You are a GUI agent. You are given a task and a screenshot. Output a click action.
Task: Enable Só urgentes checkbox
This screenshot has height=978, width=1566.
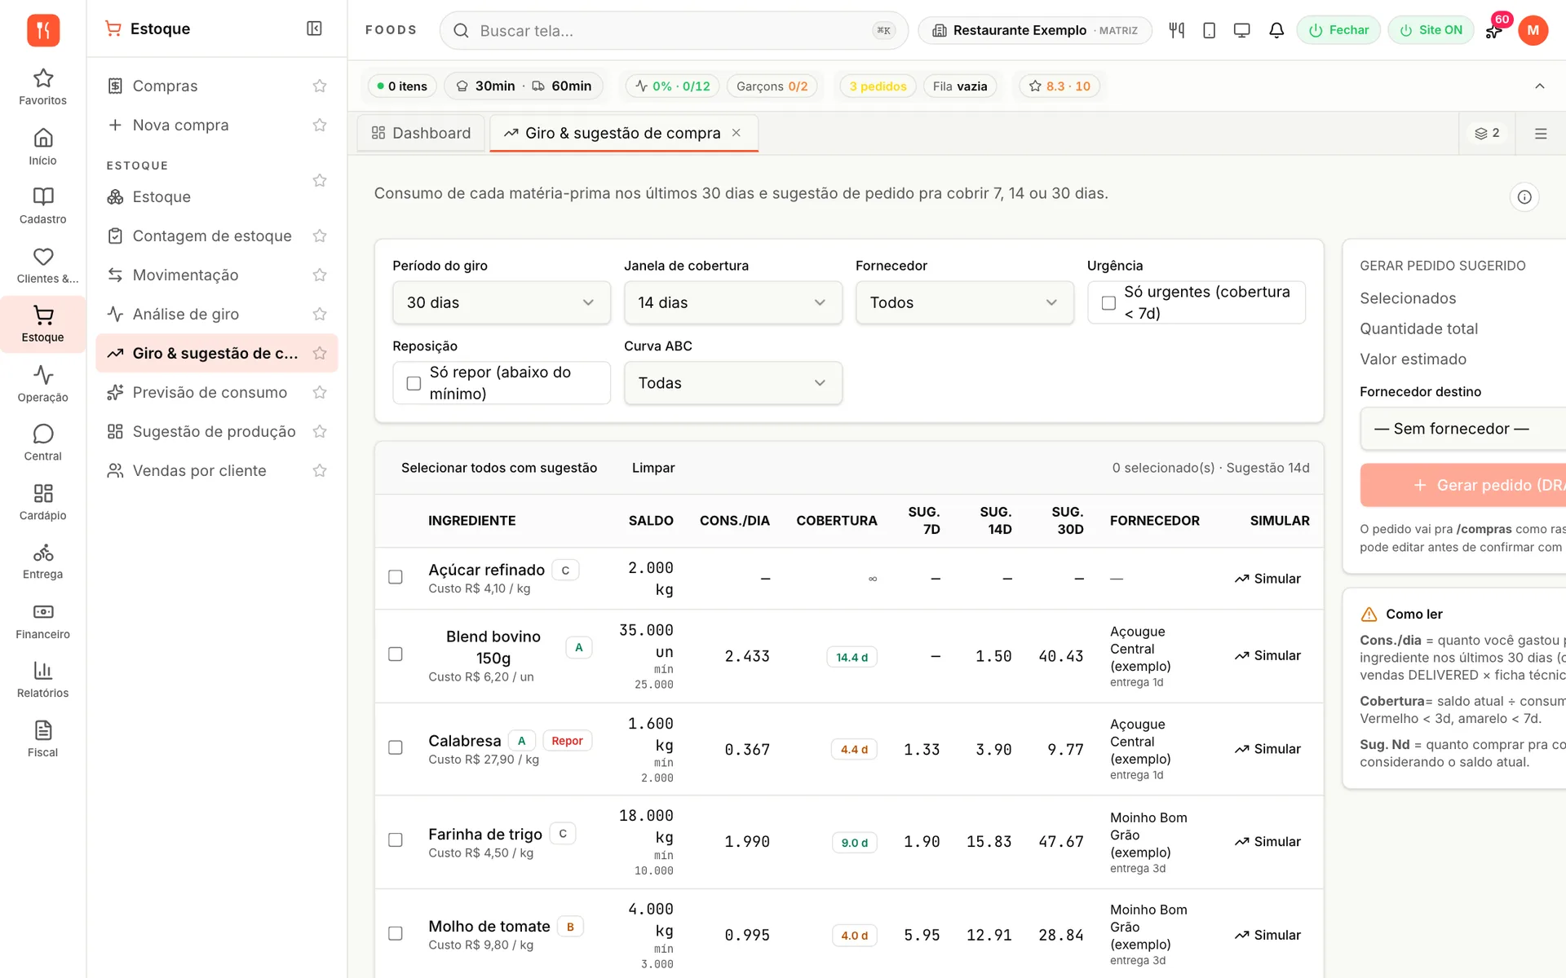tap(1108, 302)
